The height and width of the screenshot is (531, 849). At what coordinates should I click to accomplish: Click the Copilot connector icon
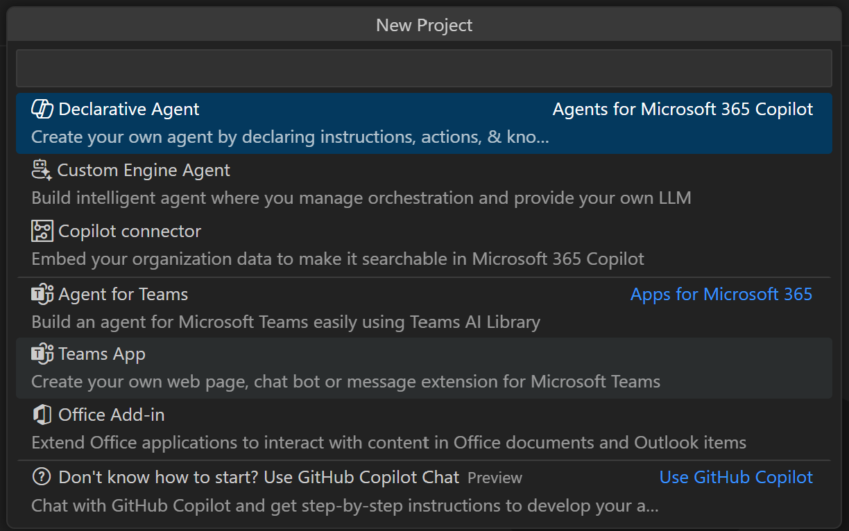[x=42, y=231]
